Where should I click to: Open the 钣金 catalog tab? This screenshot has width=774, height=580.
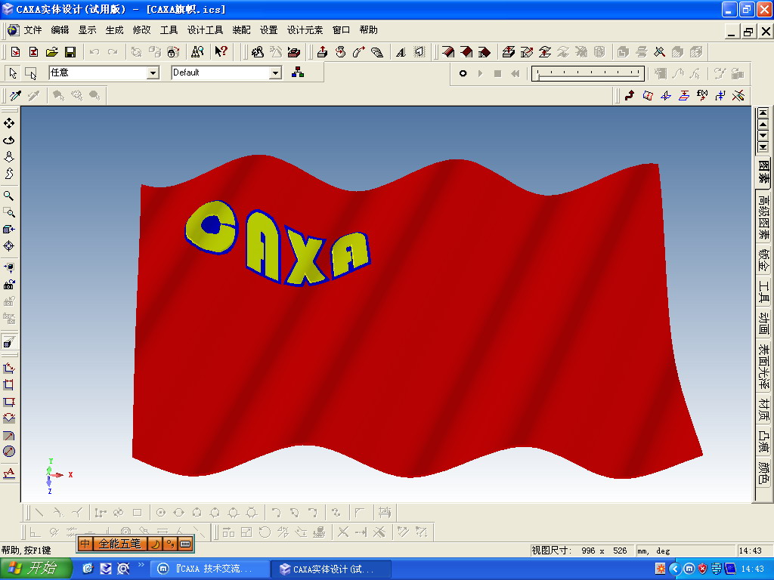[763, 261]
